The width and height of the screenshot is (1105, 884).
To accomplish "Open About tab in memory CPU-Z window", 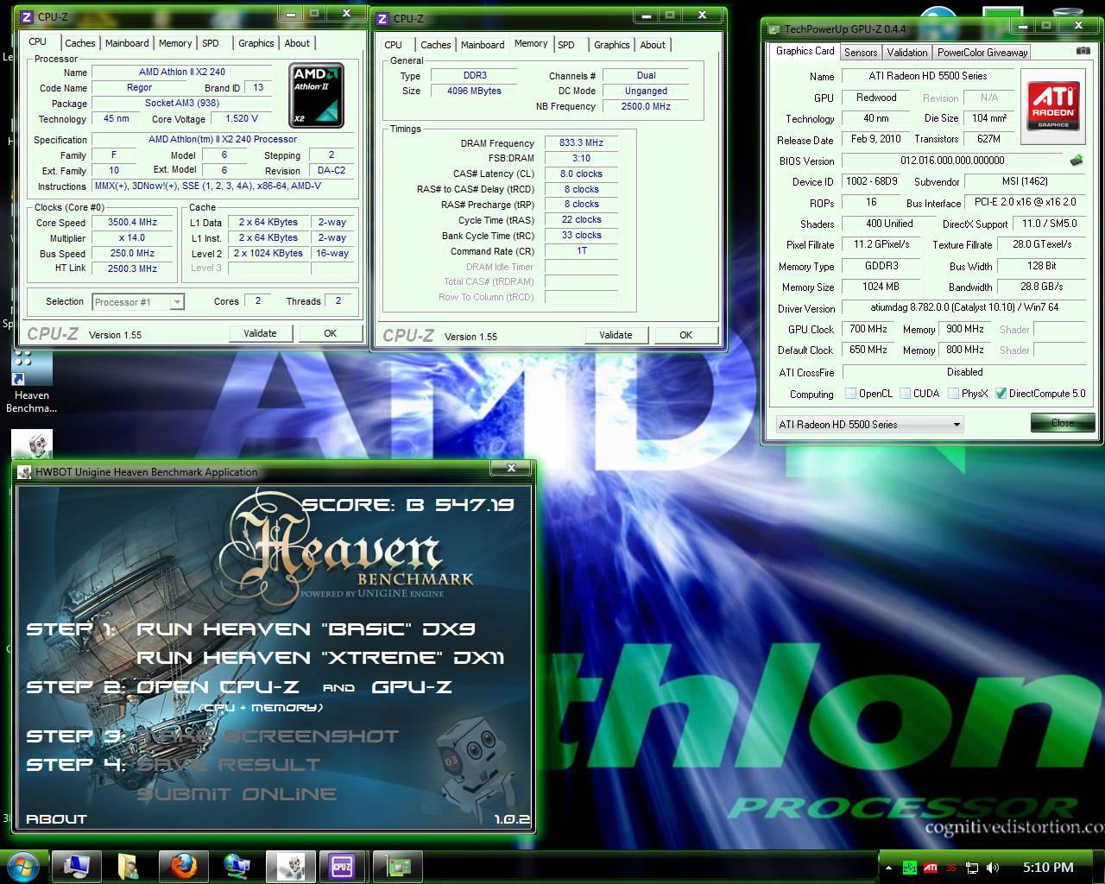I will point(653,45).
